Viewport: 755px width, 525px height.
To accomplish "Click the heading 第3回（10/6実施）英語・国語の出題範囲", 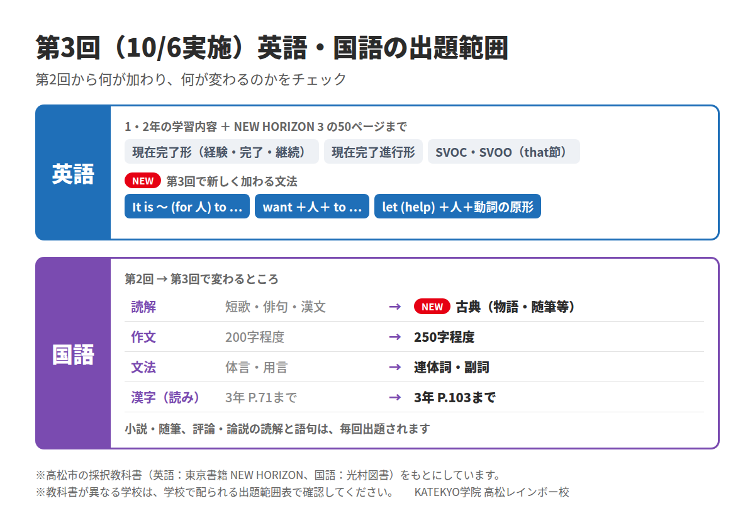I will point(272,48).
